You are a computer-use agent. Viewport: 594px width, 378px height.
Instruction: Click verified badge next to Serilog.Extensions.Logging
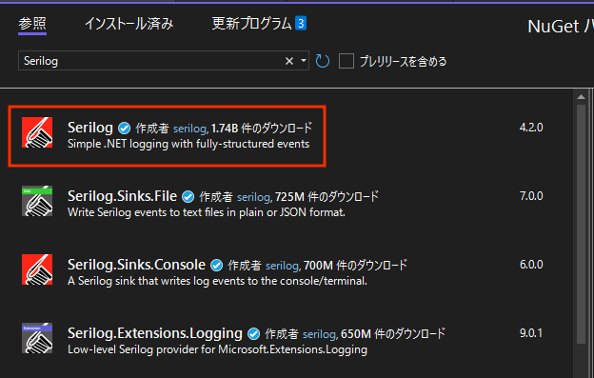254,334
